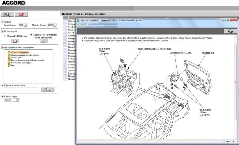239x145 pixels.
Task: Click the keyword text input field
Action: coord(21,89)
